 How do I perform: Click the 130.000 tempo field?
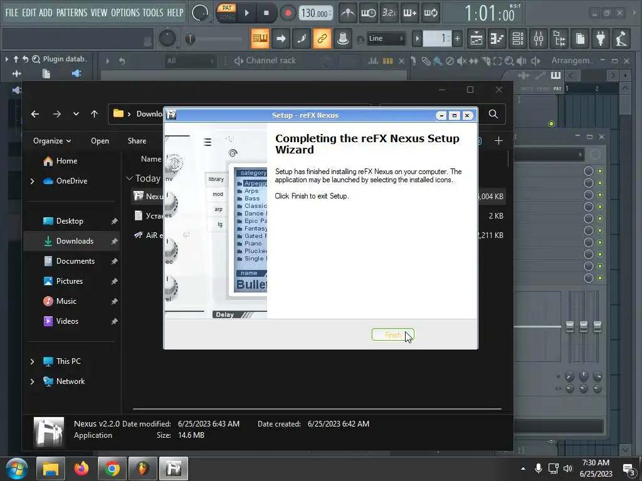315,14
